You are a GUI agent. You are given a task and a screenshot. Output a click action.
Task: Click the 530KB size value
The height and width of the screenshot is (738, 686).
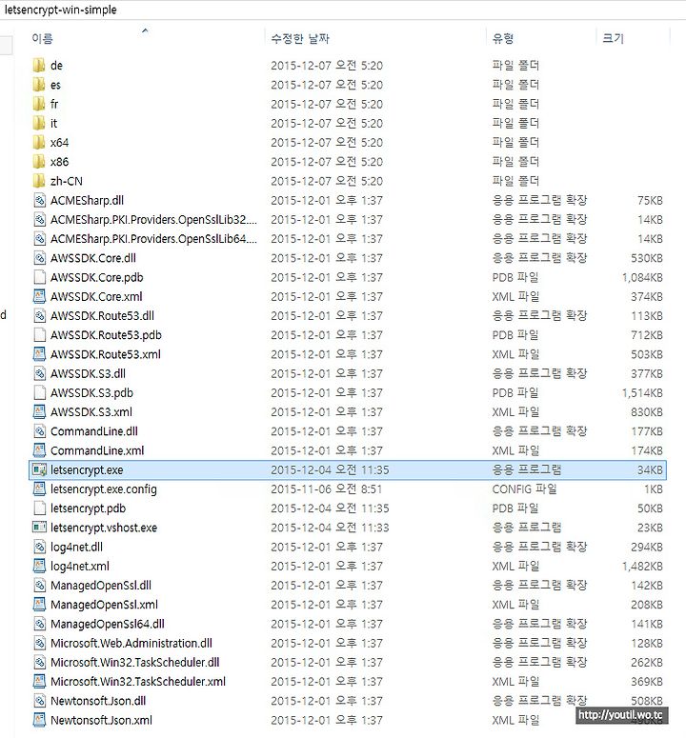pos(647,258)
